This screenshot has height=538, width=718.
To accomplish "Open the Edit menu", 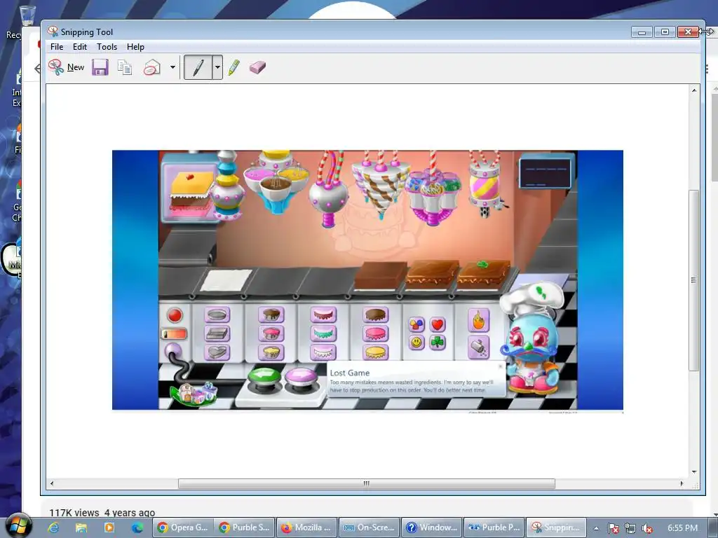I will coord(80,47).
